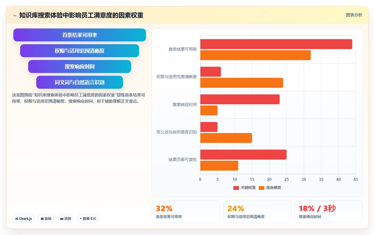375x235 pixels.
Task: Click the red bar for 结果页面可读性
Action: pos(243,155)
